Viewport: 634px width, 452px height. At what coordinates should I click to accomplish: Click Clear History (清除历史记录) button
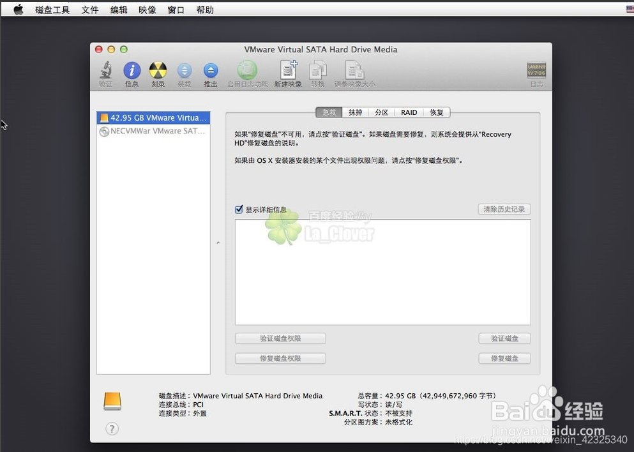pyautogui.click(x=504, y=209)
